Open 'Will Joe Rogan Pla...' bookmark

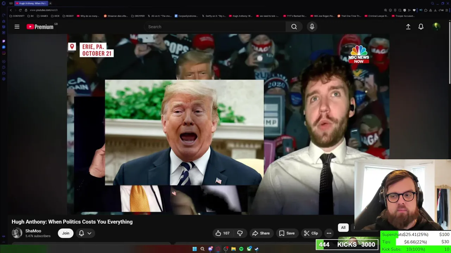click(x=322, y=16)
